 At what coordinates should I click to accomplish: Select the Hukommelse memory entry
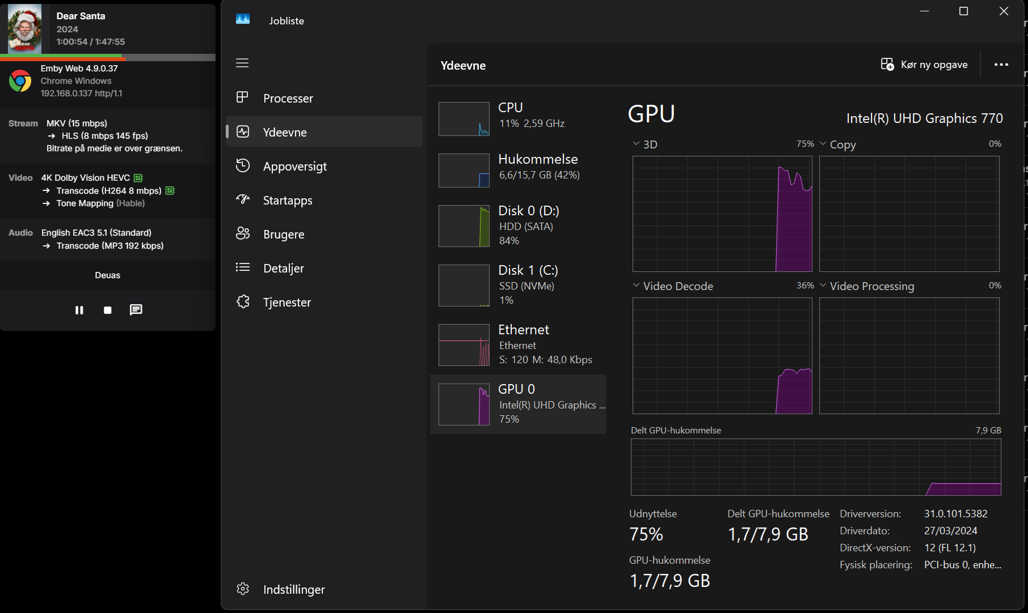tap(518, 169)
